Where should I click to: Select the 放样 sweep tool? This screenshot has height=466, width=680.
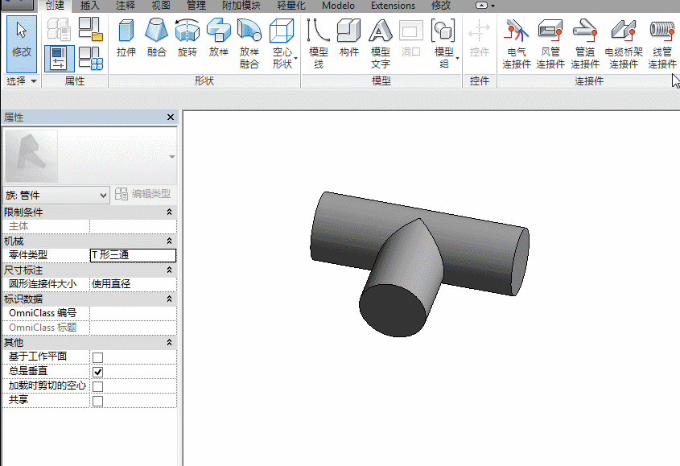pos(219,38)
